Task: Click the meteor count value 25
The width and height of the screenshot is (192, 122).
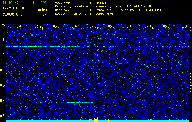Action: 44,14
